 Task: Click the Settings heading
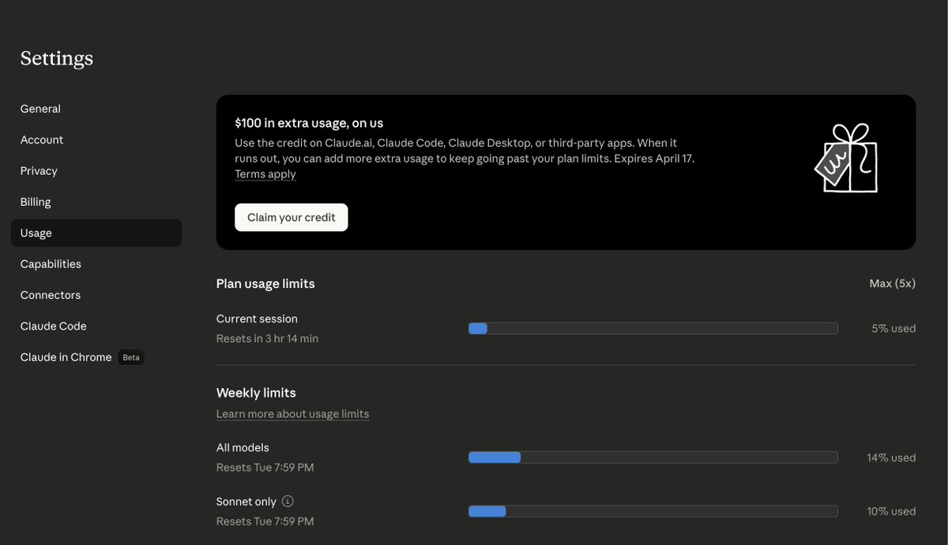point(57,58)
